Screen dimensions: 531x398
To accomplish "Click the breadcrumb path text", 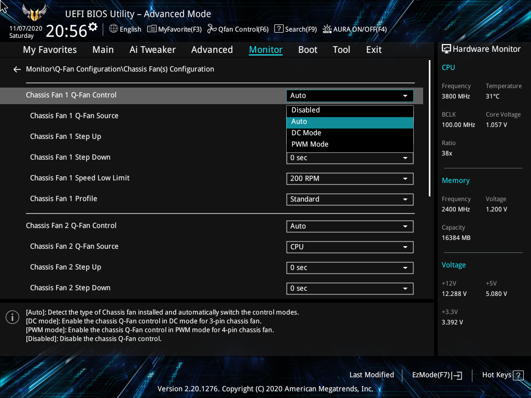I will tap(120, 69).
